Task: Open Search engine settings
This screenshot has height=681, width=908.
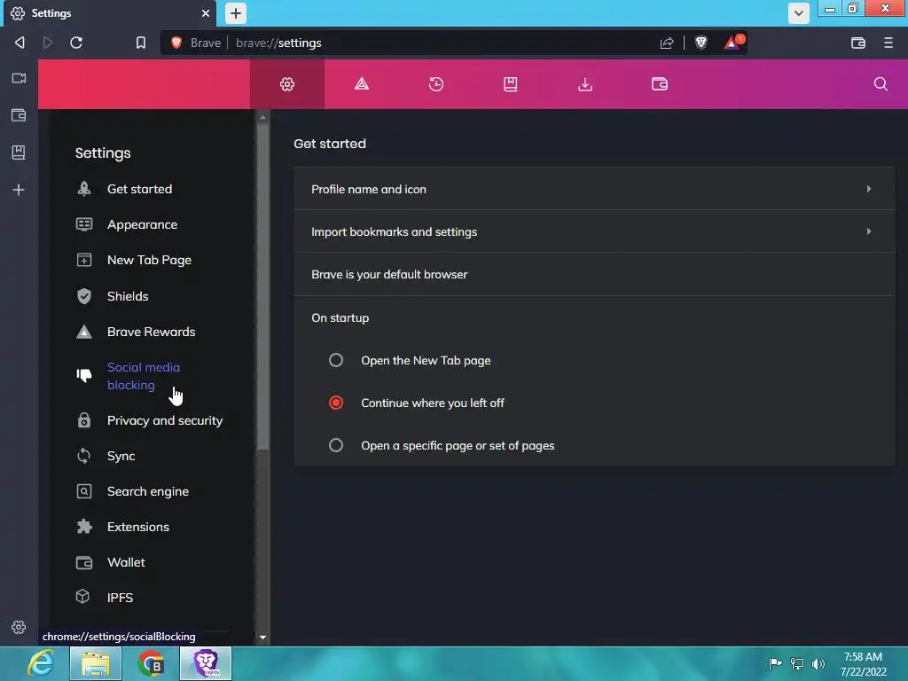Action: click(x=148, y=491)
